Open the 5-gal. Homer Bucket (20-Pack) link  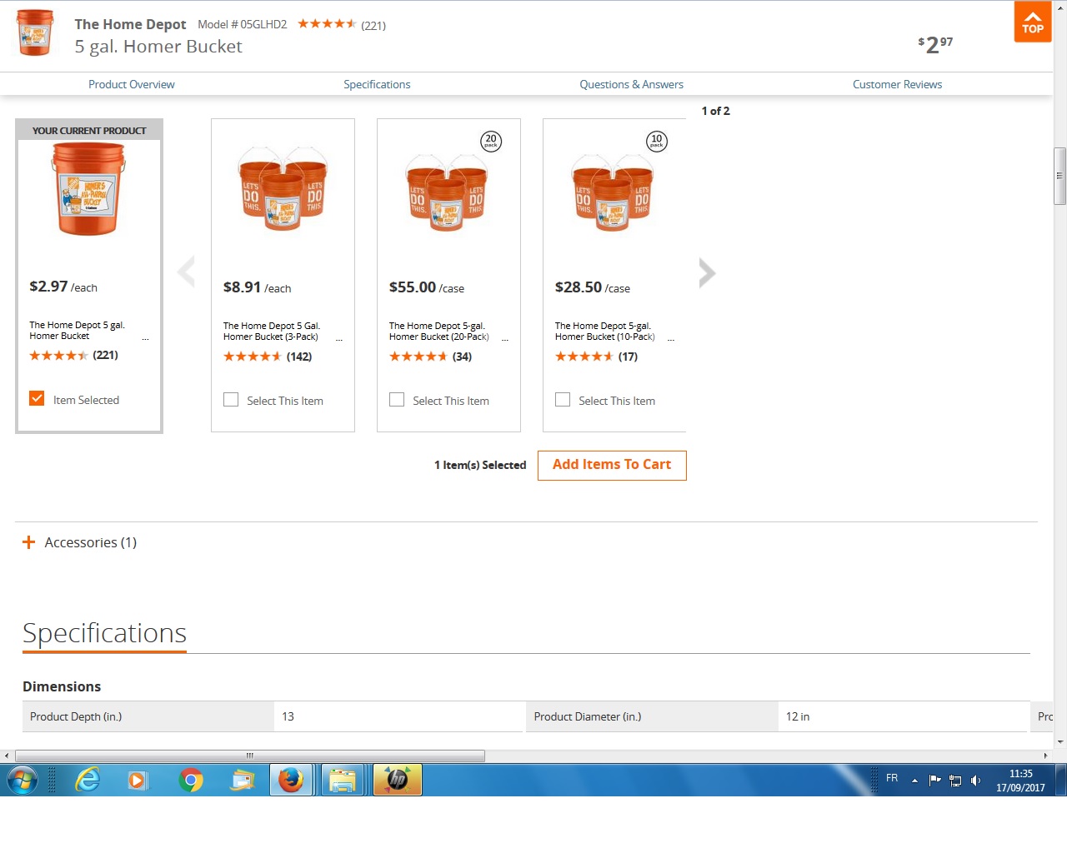point(438,332)
